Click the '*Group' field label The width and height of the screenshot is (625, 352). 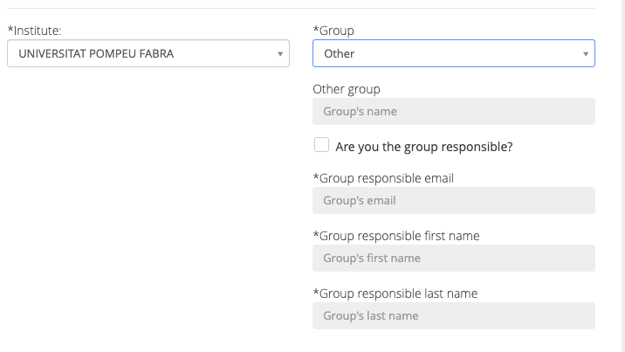pos(333,31)
